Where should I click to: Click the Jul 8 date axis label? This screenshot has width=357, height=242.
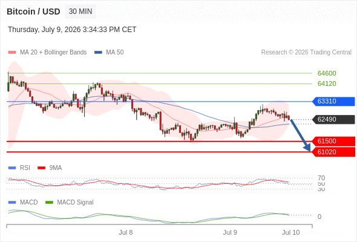[x=126, y=232]
